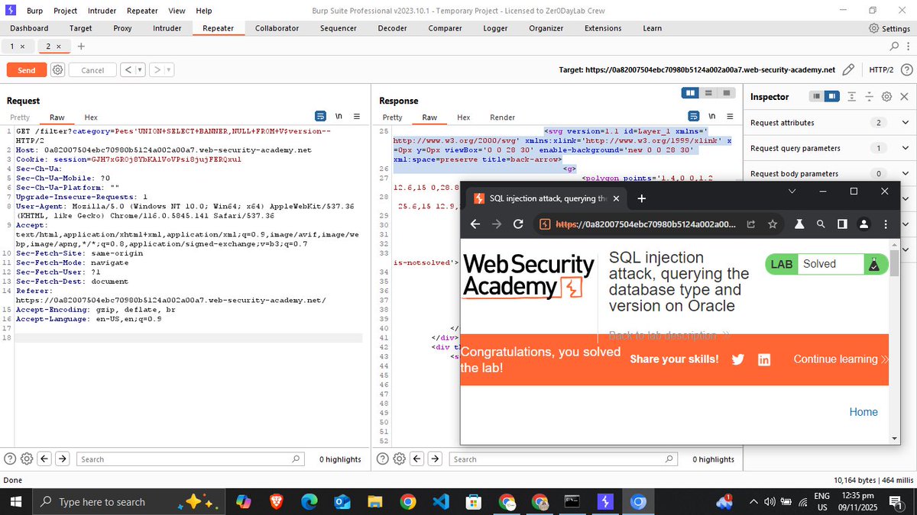Open the Help menu
Viewport: 917px width, 515px height.
204,11
